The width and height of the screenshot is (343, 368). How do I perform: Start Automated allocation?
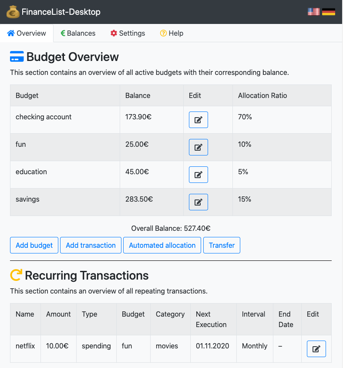pos(162,245)
